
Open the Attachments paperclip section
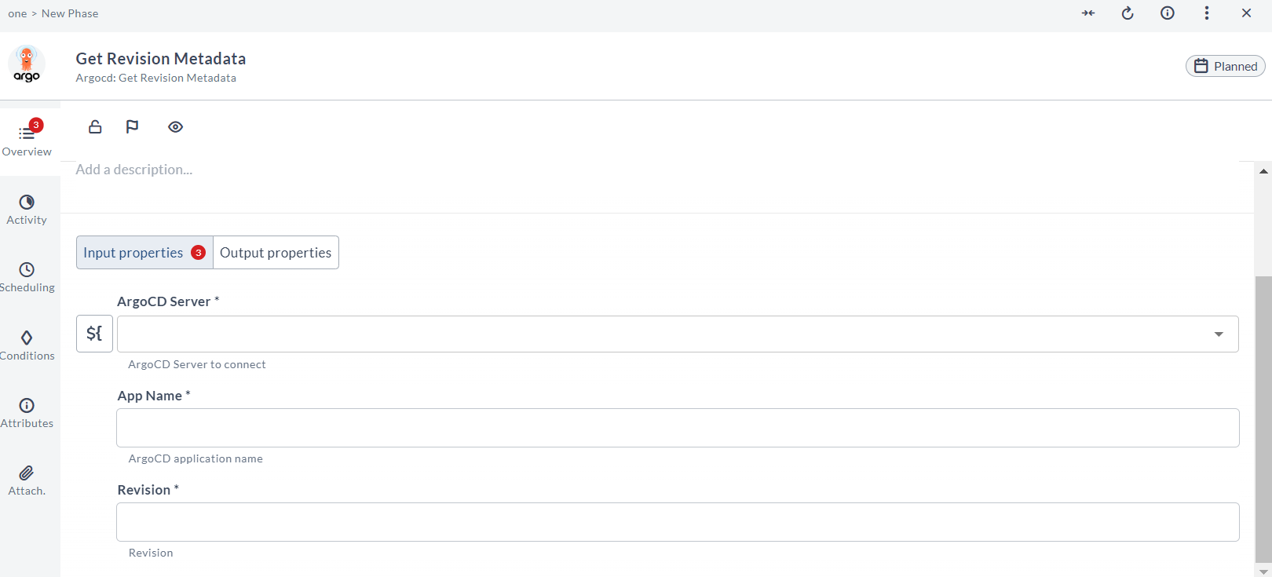click(27, 480)
